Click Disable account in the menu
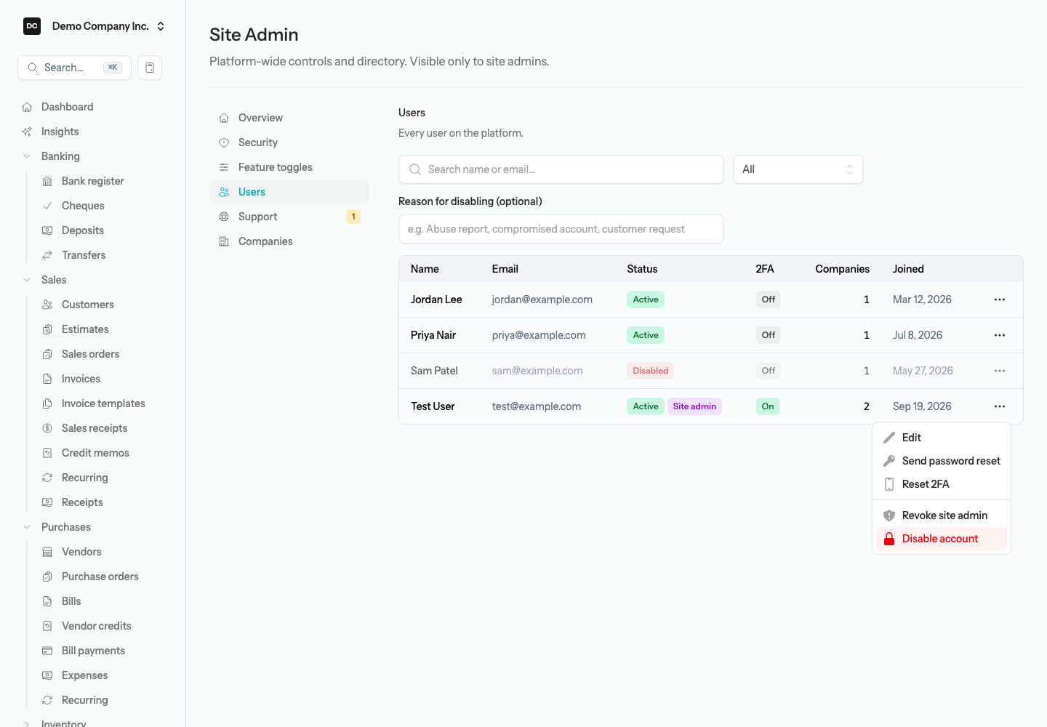This screenshot has width=1047, height=727. click(x=942, y=539)
